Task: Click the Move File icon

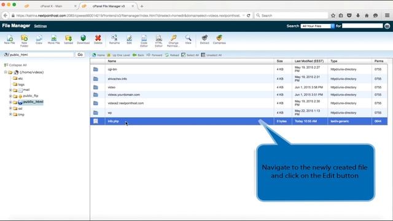Action: point(53,39)
